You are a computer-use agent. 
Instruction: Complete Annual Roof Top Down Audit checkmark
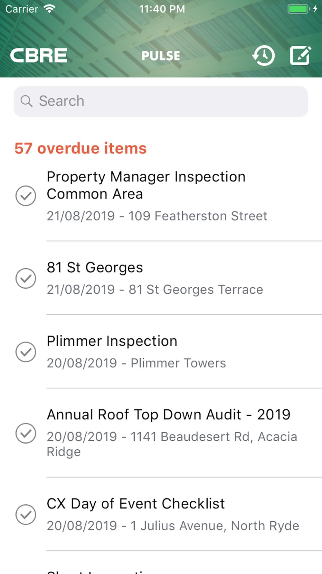26,433
